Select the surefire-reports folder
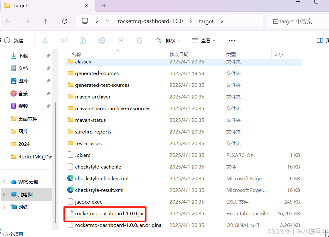Viewport: 329px width, 237px height. (183, 132)
